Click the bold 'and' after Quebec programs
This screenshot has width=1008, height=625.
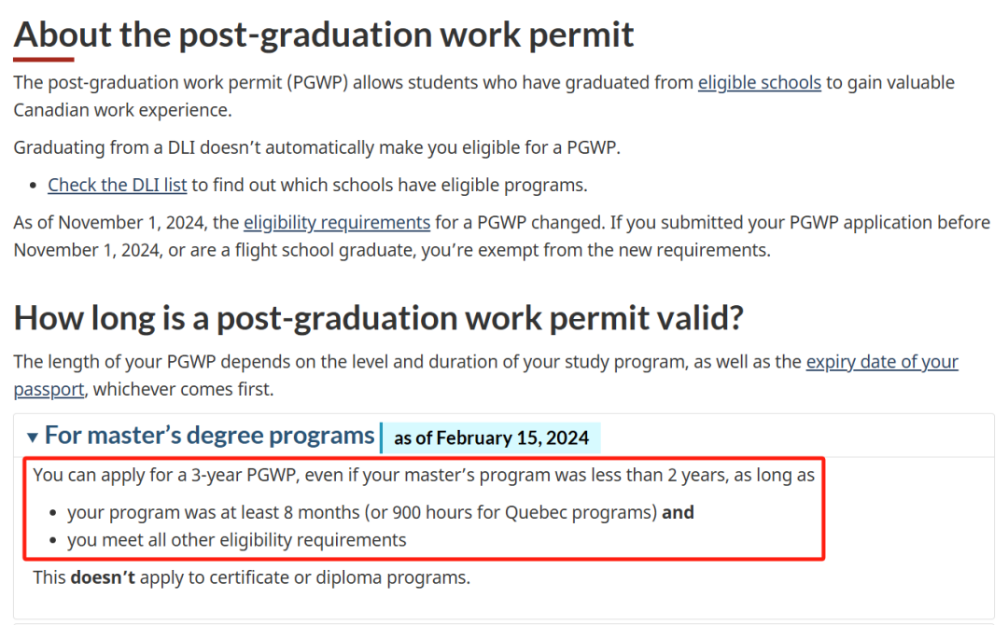tap(678, 512)
